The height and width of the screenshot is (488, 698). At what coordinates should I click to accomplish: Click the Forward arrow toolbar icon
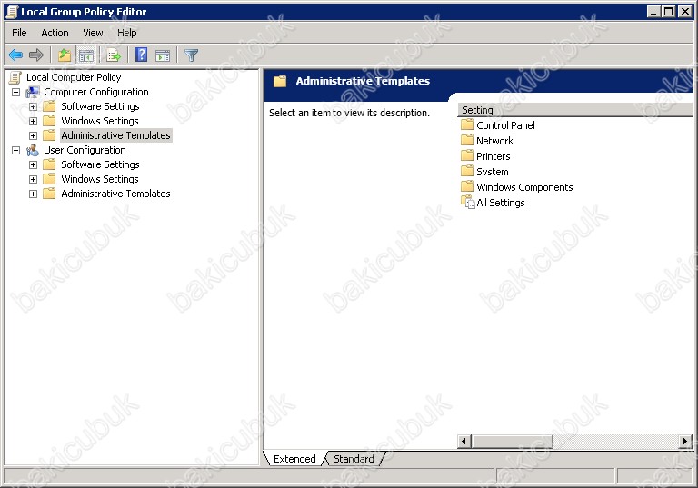[36, 55]
